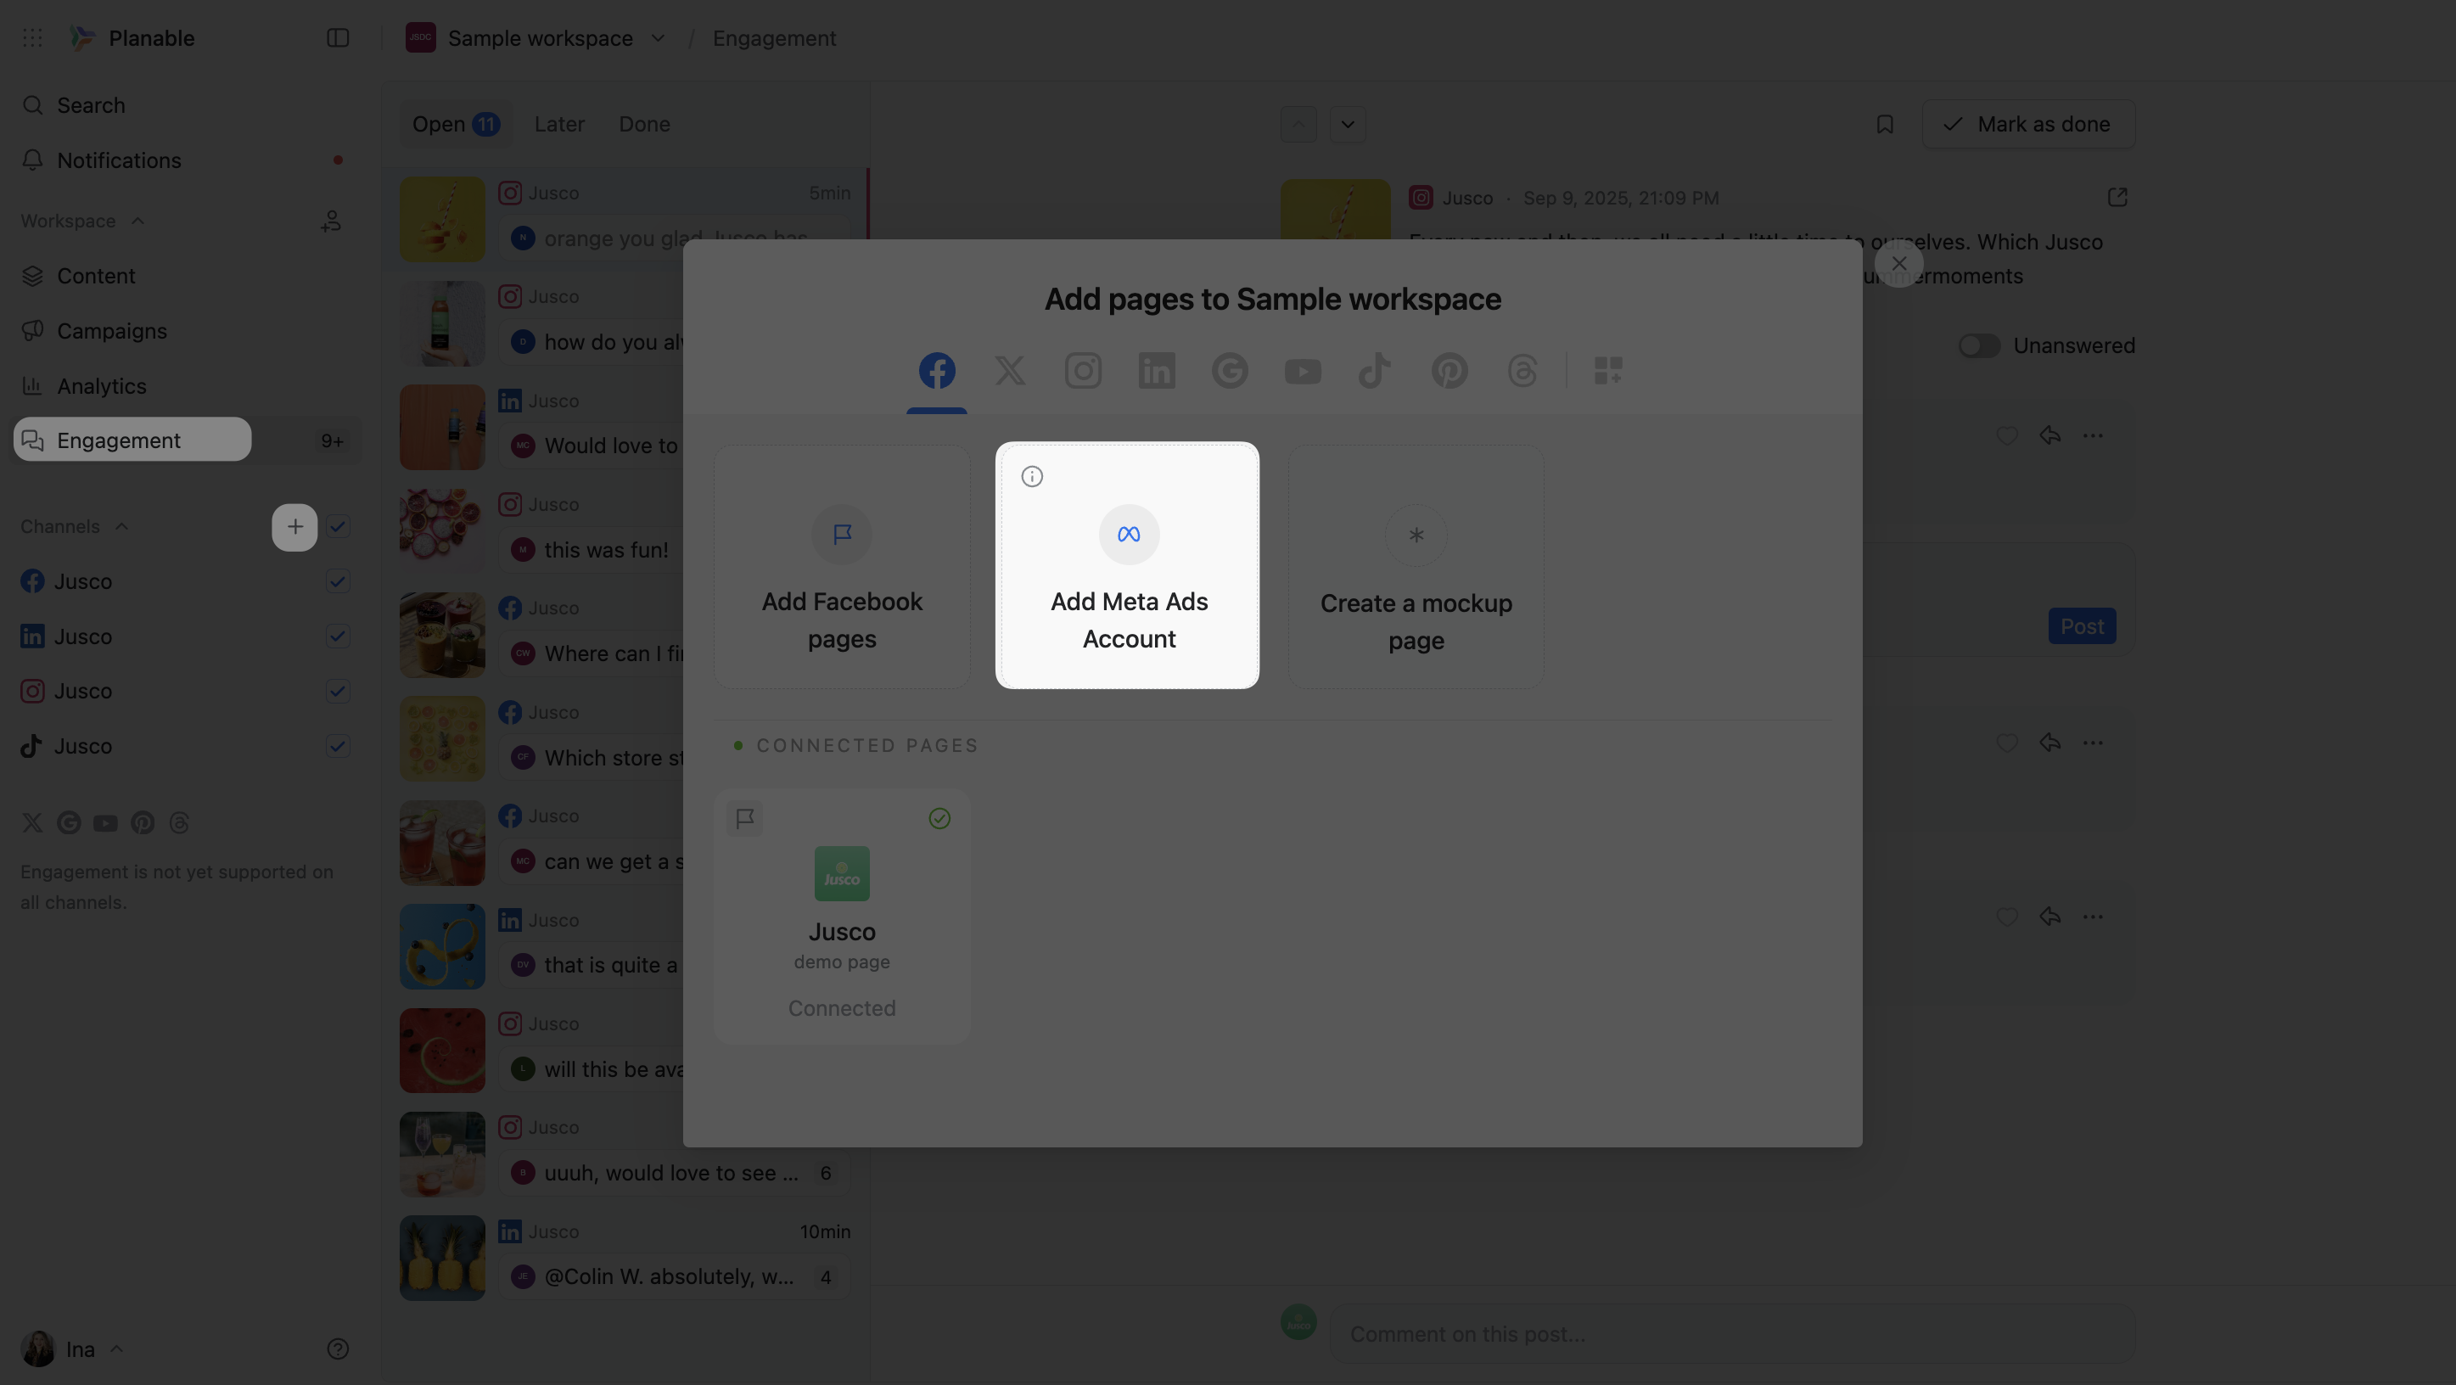Select the X (Twitter) tab in modal

pyautogui.click(x=1010, y=370)
